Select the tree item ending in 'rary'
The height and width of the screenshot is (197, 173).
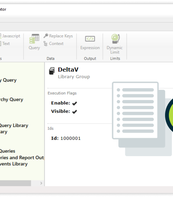(x=4, y=132)
